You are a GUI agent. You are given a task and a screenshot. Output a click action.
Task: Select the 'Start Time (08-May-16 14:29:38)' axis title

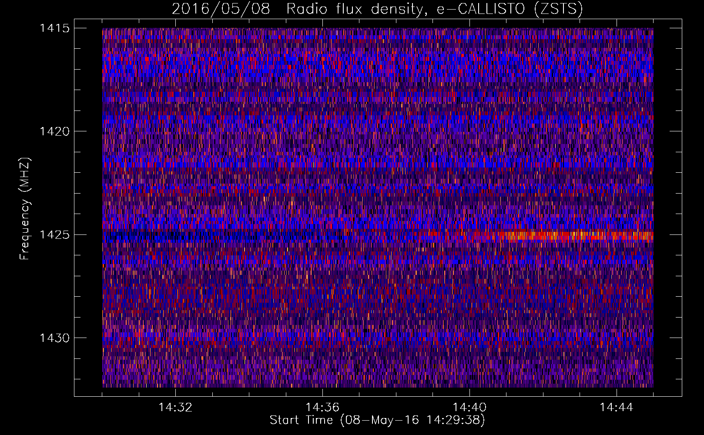[377, 420]
